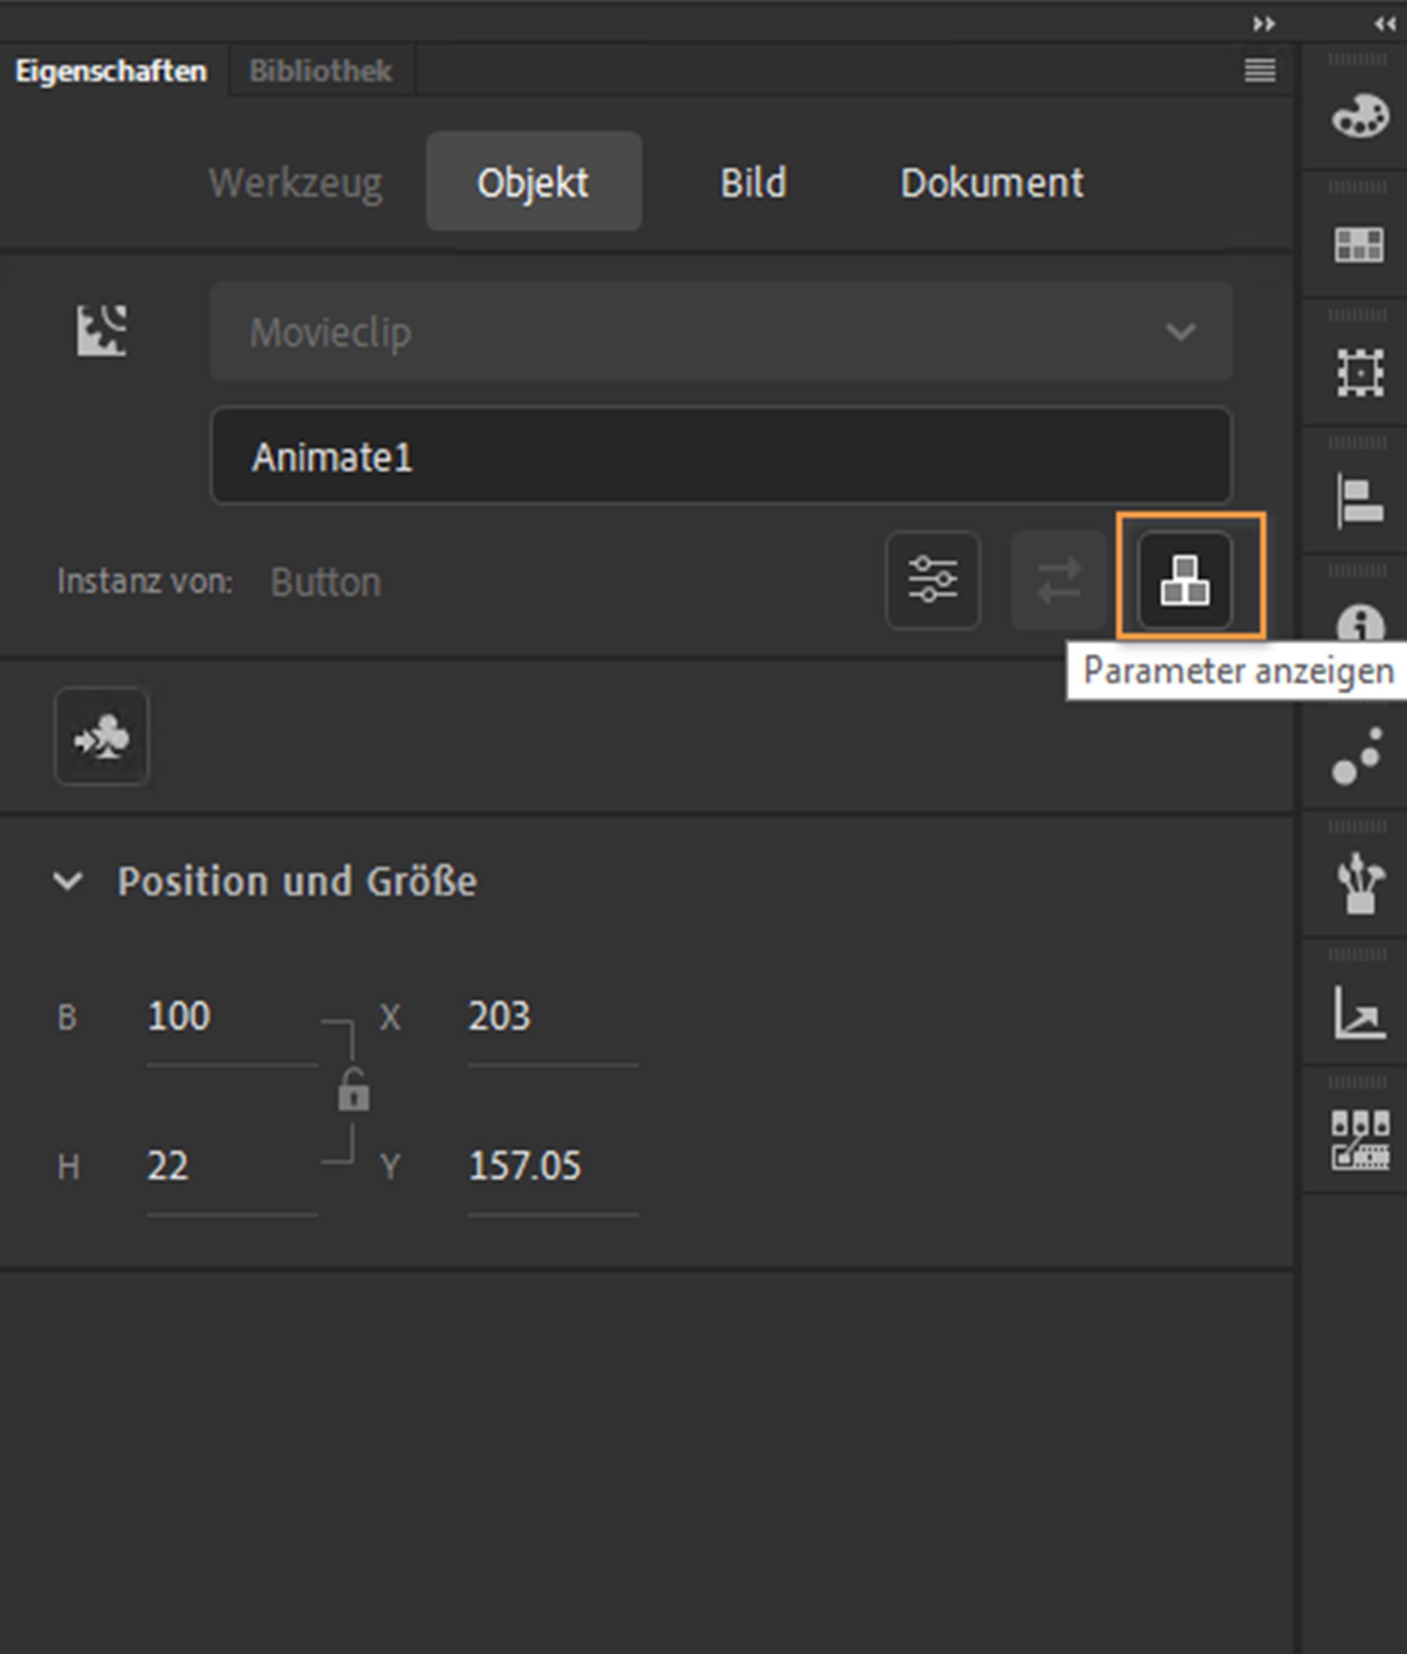
Task: Click the Filter/settings sliders icon button
Action: click(x=932, y=580)
